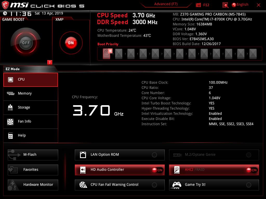Viewport: 266px width, 199px height.
Task: Open the Storage tab
Action: (31, 108)
